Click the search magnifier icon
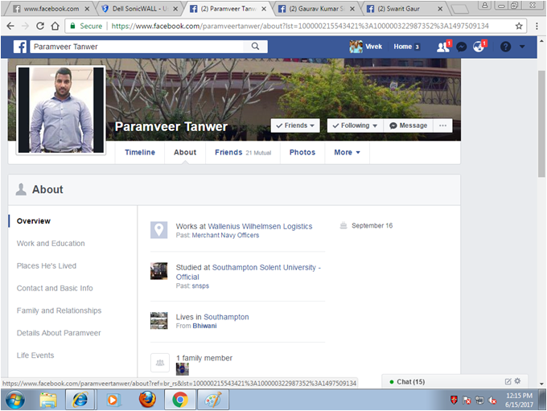Screen dimensions: 547x411 [256, 47]
